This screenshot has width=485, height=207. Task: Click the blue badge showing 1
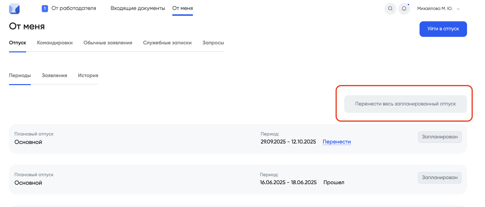(45, 9)
